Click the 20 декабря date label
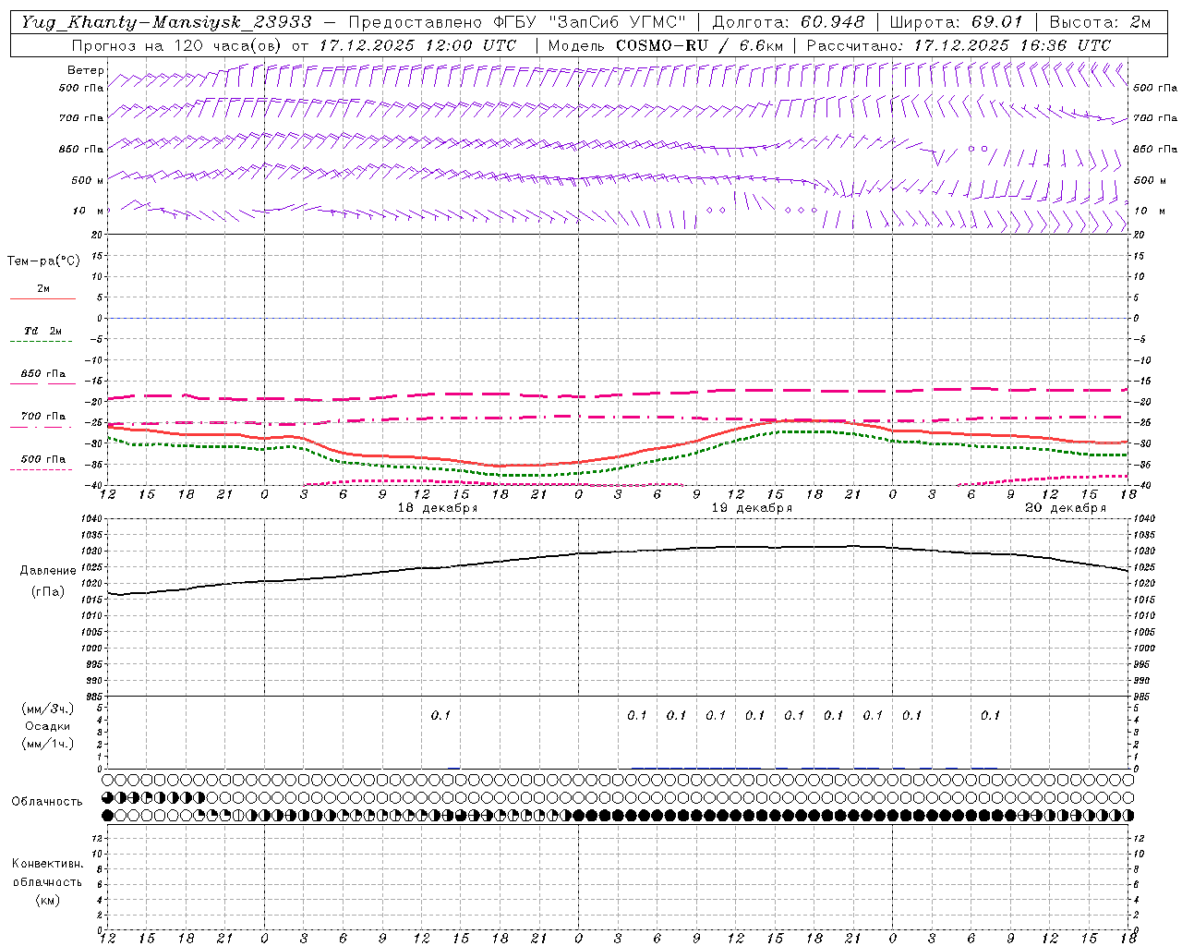 [1066, 508]
